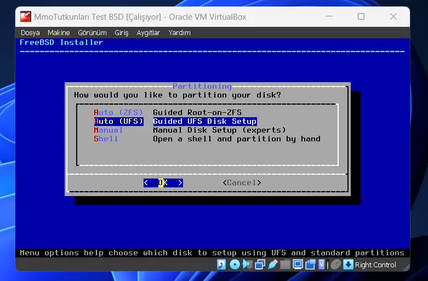Click the mouse integration status icon

336,265
